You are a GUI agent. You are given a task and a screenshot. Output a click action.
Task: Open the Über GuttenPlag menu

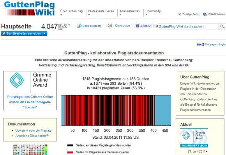click(x=71, y=11)
